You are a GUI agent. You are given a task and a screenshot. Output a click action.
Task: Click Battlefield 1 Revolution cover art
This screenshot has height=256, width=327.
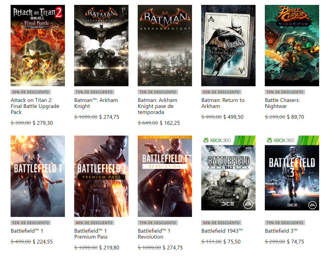(x=165, y=176)
